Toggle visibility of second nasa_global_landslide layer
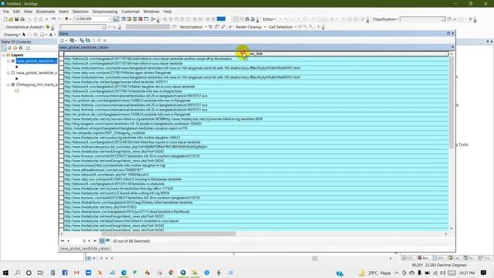494x278 pixels. coord(13,73)
